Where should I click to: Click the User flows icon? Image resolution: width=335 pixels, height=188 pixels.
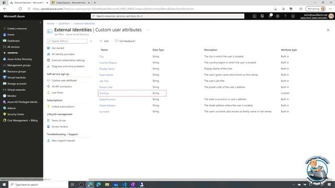click(49, 92)
